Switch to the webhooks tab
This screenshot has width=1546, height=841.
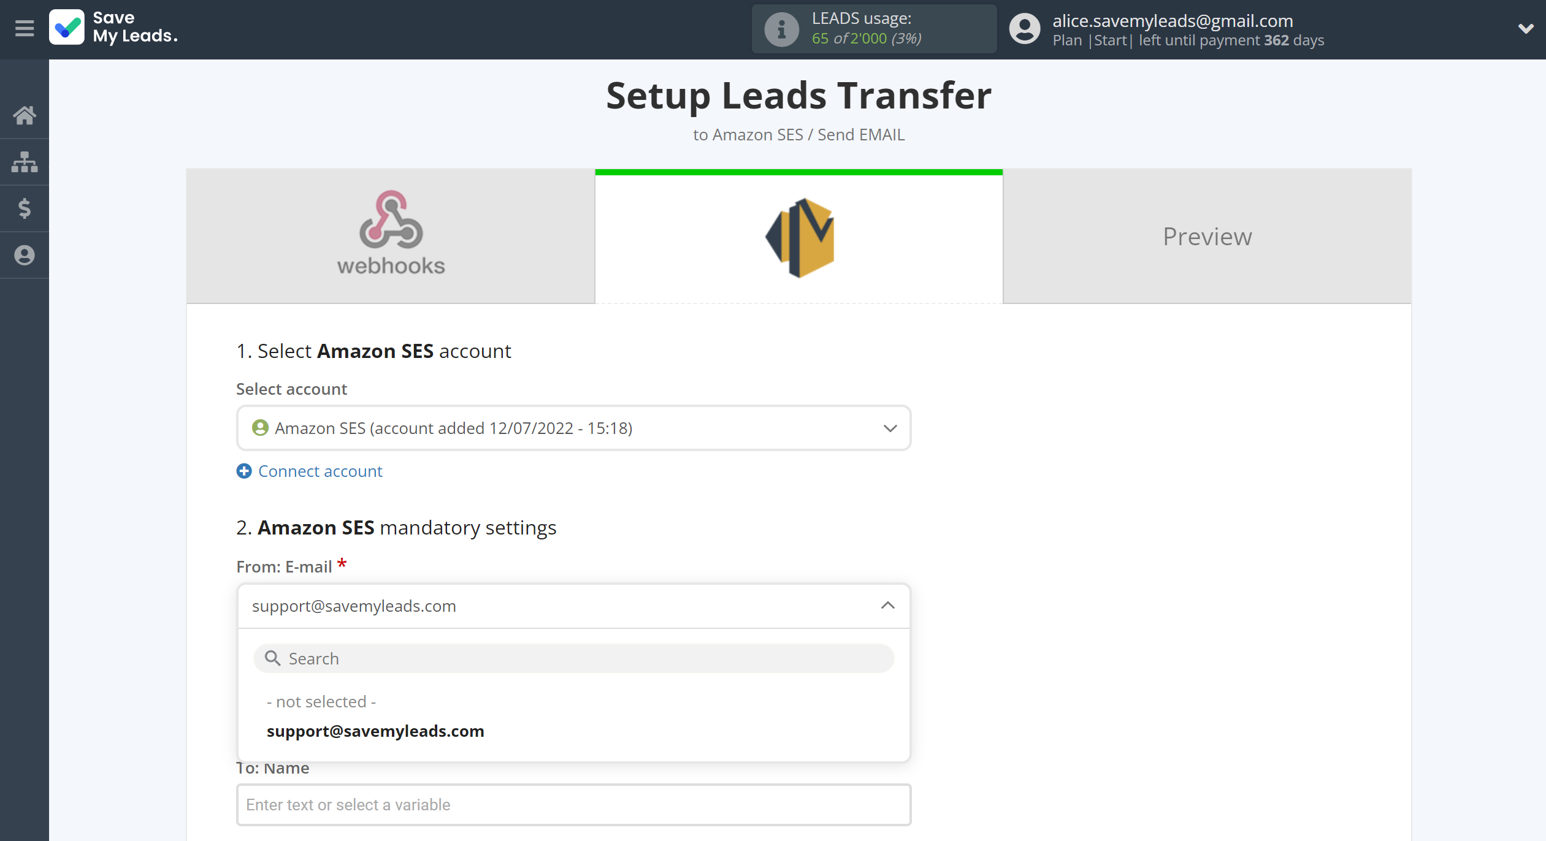[391, 236]
